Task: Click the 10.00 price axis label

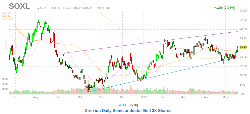Action: click(243, 75)
